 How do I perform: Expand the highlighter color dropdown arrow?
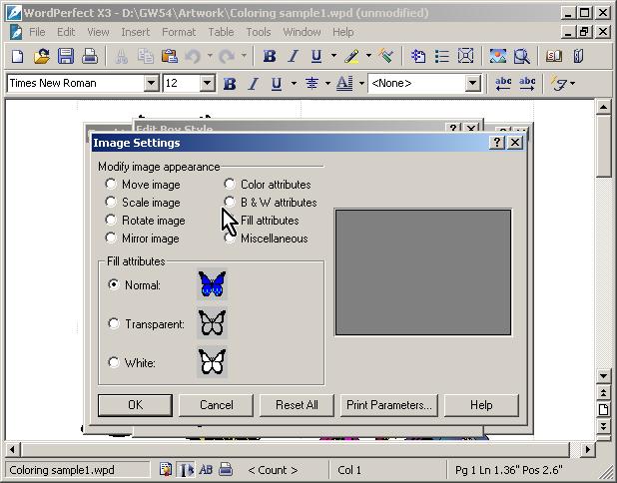(368, 56)
